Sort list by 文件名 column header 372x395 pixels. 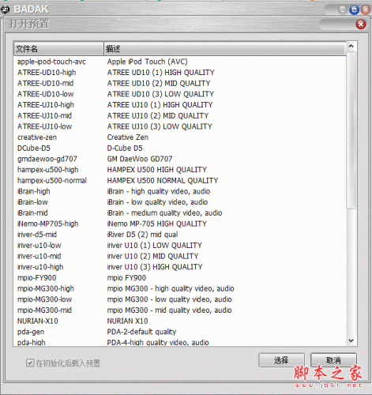(58, 49)
